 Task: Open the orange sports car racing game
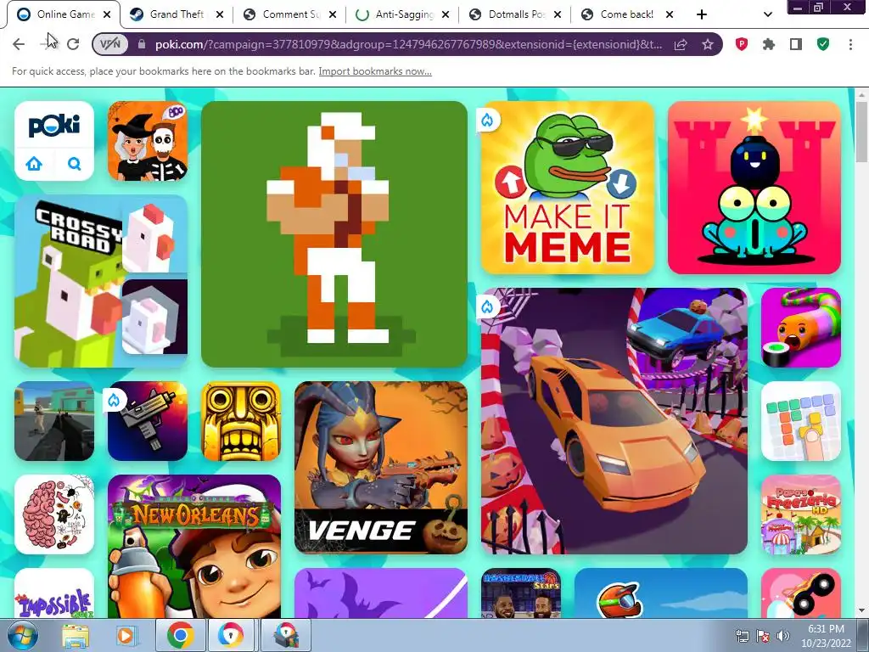(x=614, y=421)
